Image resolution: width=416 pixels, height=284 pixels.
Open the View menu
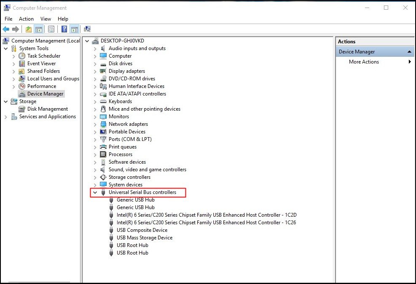(x=46, y=19)
